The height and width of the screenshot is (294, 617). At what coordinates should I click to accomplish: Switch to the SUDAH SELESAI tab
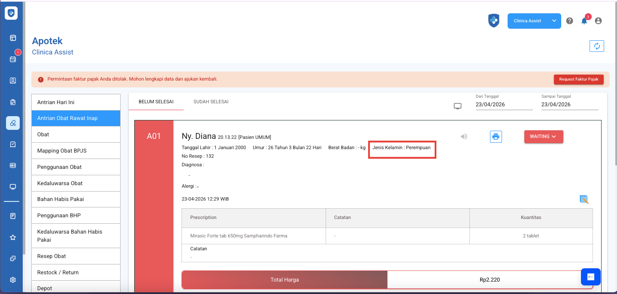(211, 102)
